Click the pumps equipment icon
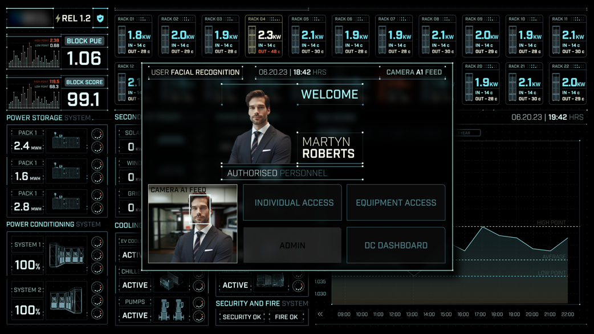 click(x=172, y=309)
